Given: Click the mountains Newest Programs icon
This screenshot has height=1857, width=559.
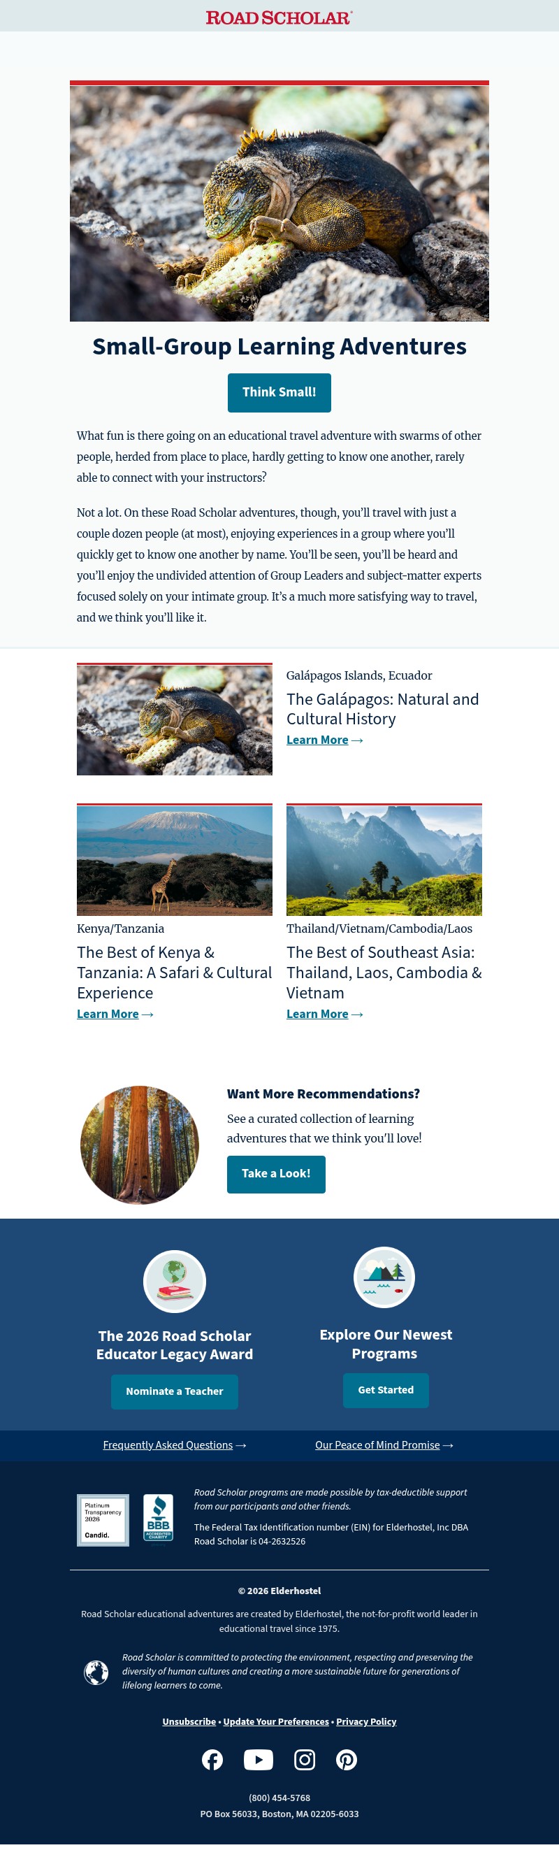Looking at the screenshot, I should point(385,1277).
